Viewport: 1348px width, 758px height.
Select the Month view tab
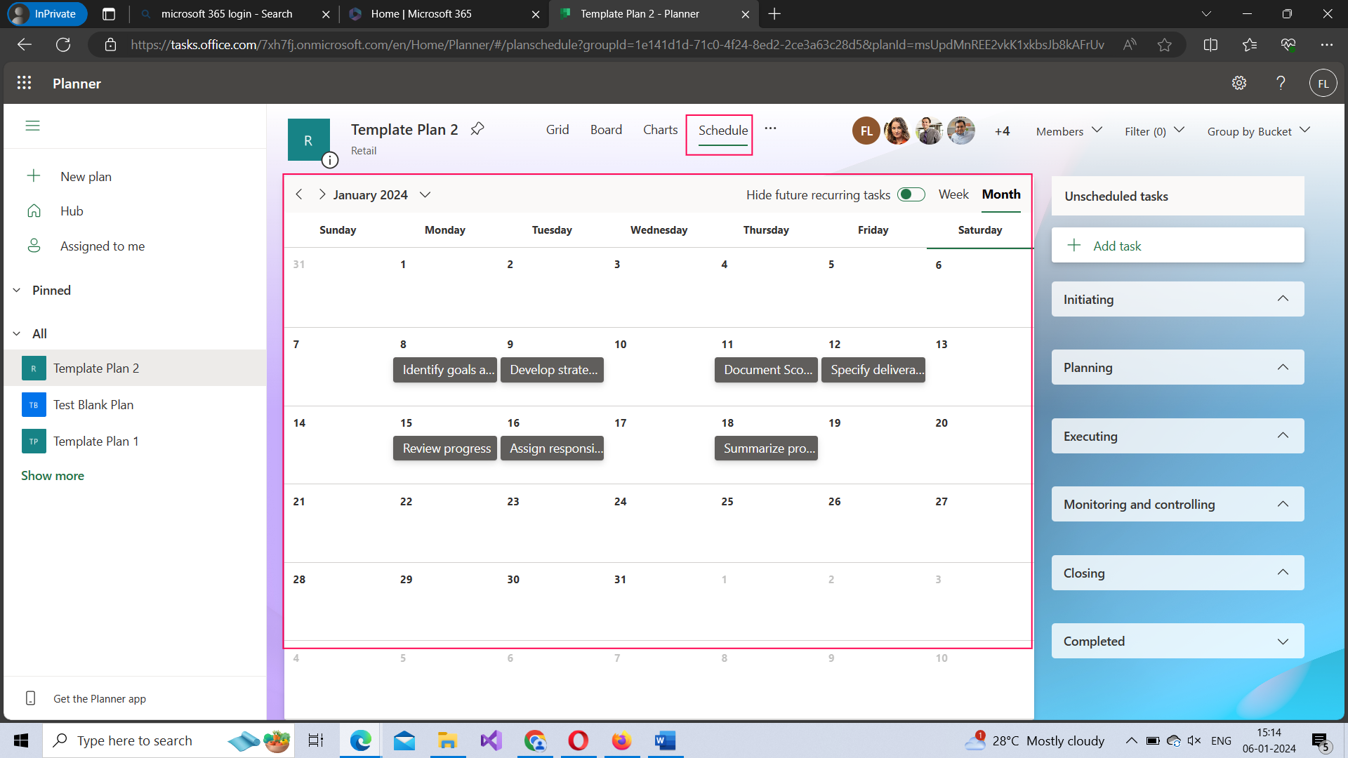coord(1001,194)
